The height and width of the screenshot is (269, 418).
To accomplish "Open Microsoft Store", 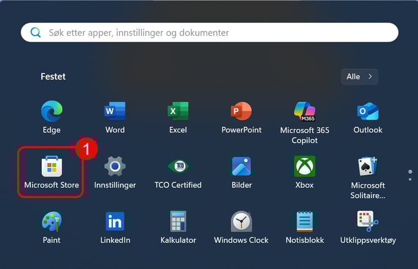I will (x=52, y=172).
